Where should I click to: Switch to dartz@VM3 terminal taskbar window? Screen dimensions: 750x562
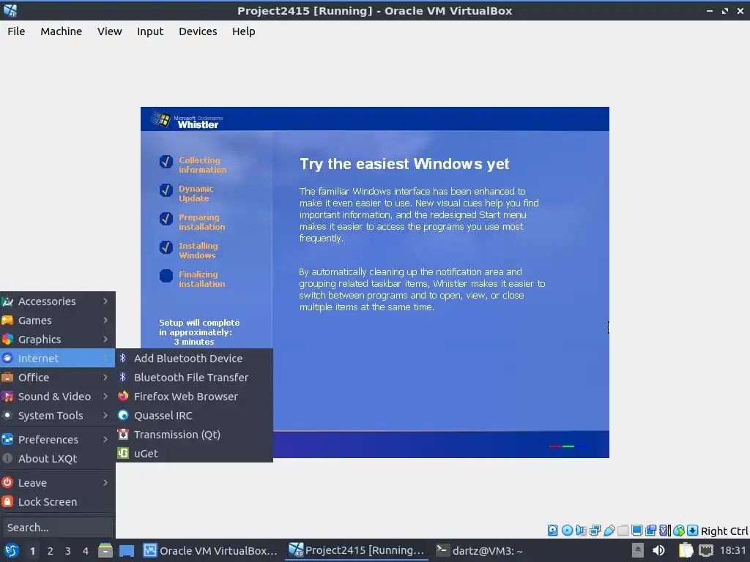pyautogui.click(x=480, y=551)
